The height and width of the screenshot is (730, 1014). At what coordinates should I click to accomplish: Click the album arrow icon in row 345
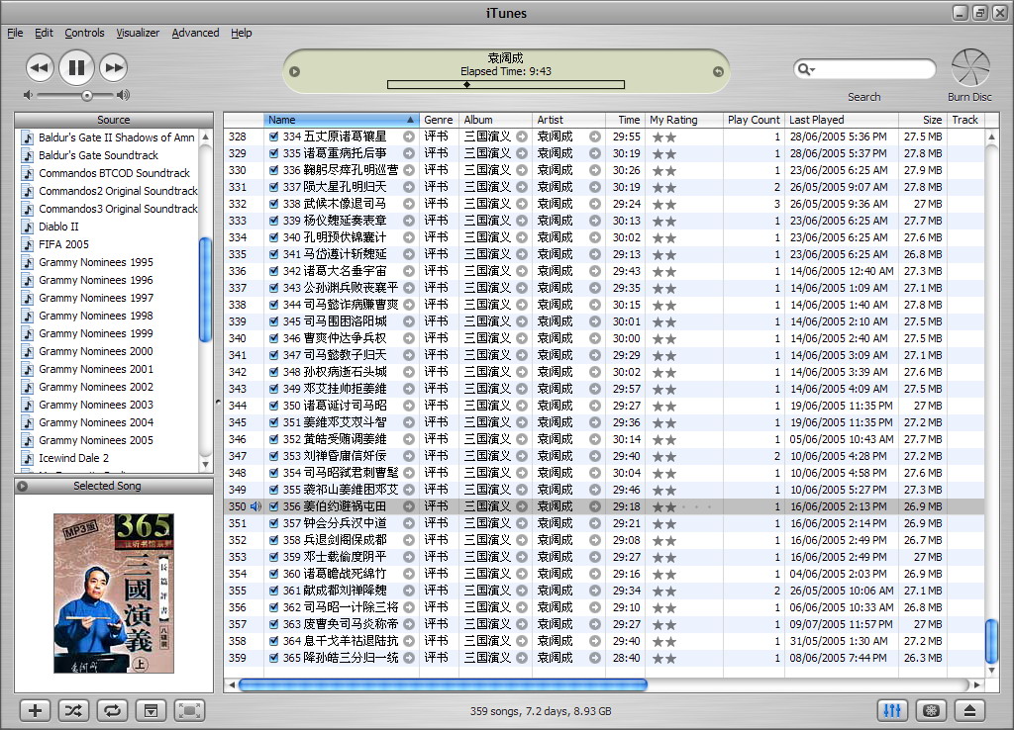point(522,421)
